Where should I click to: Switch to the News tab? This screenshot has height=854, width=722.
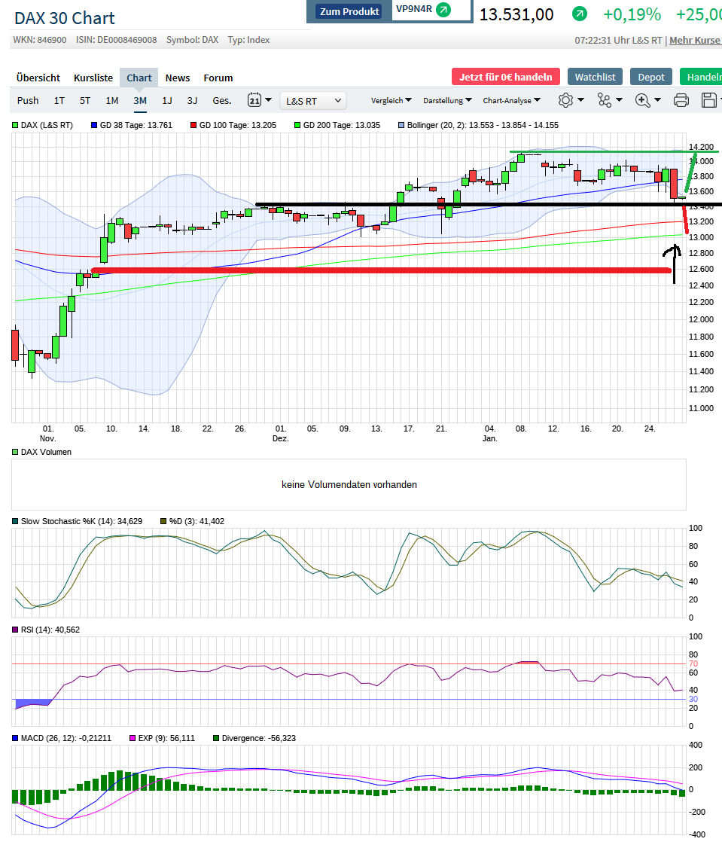click(x=178, y=78)
